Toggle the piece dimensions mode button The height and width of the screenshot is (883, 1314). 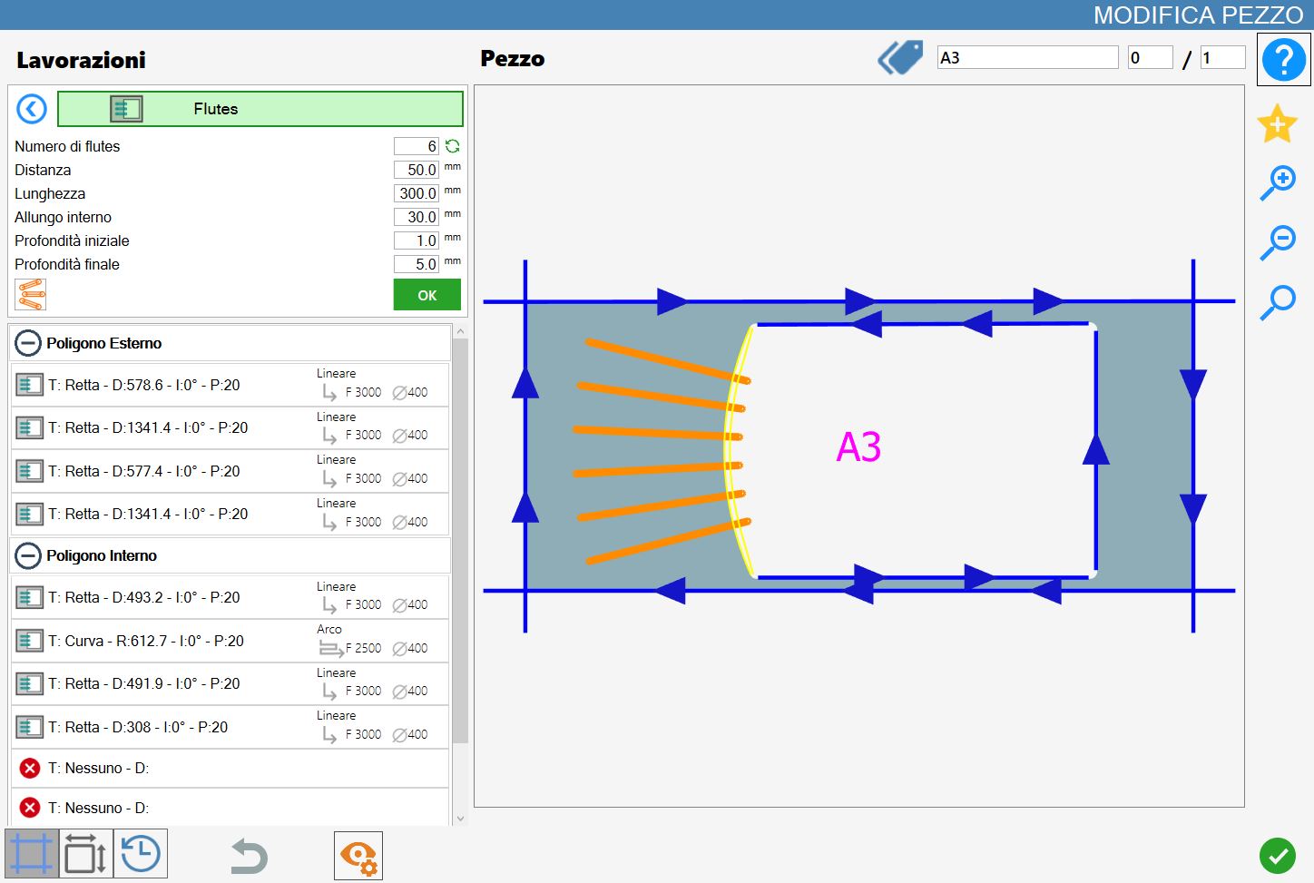[86, 854]
